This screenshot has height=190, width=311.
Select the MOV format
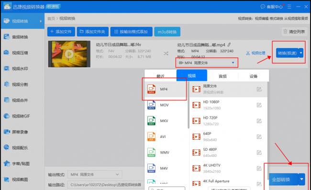166,105
